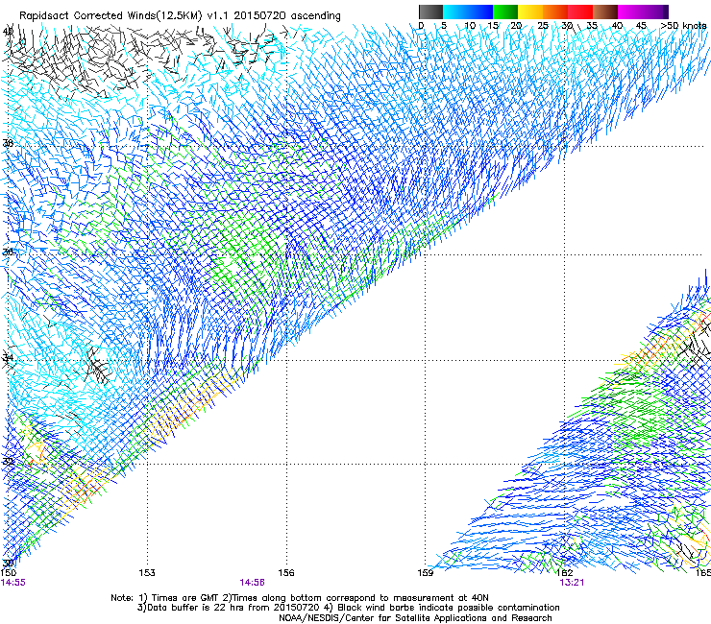This screenshot has height=624, width=711.
Task: Click the '40' latitude label
Action: tap(8, 32)
